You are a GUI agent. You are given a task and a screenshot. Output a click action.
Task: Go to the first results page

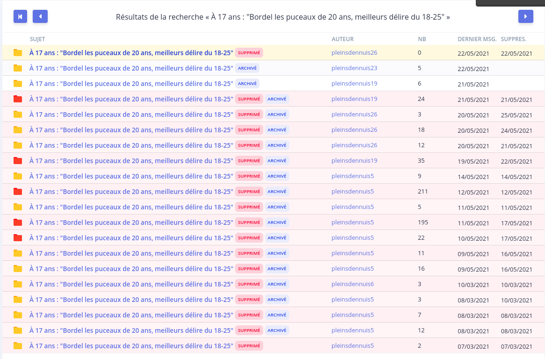coord(20,16)
